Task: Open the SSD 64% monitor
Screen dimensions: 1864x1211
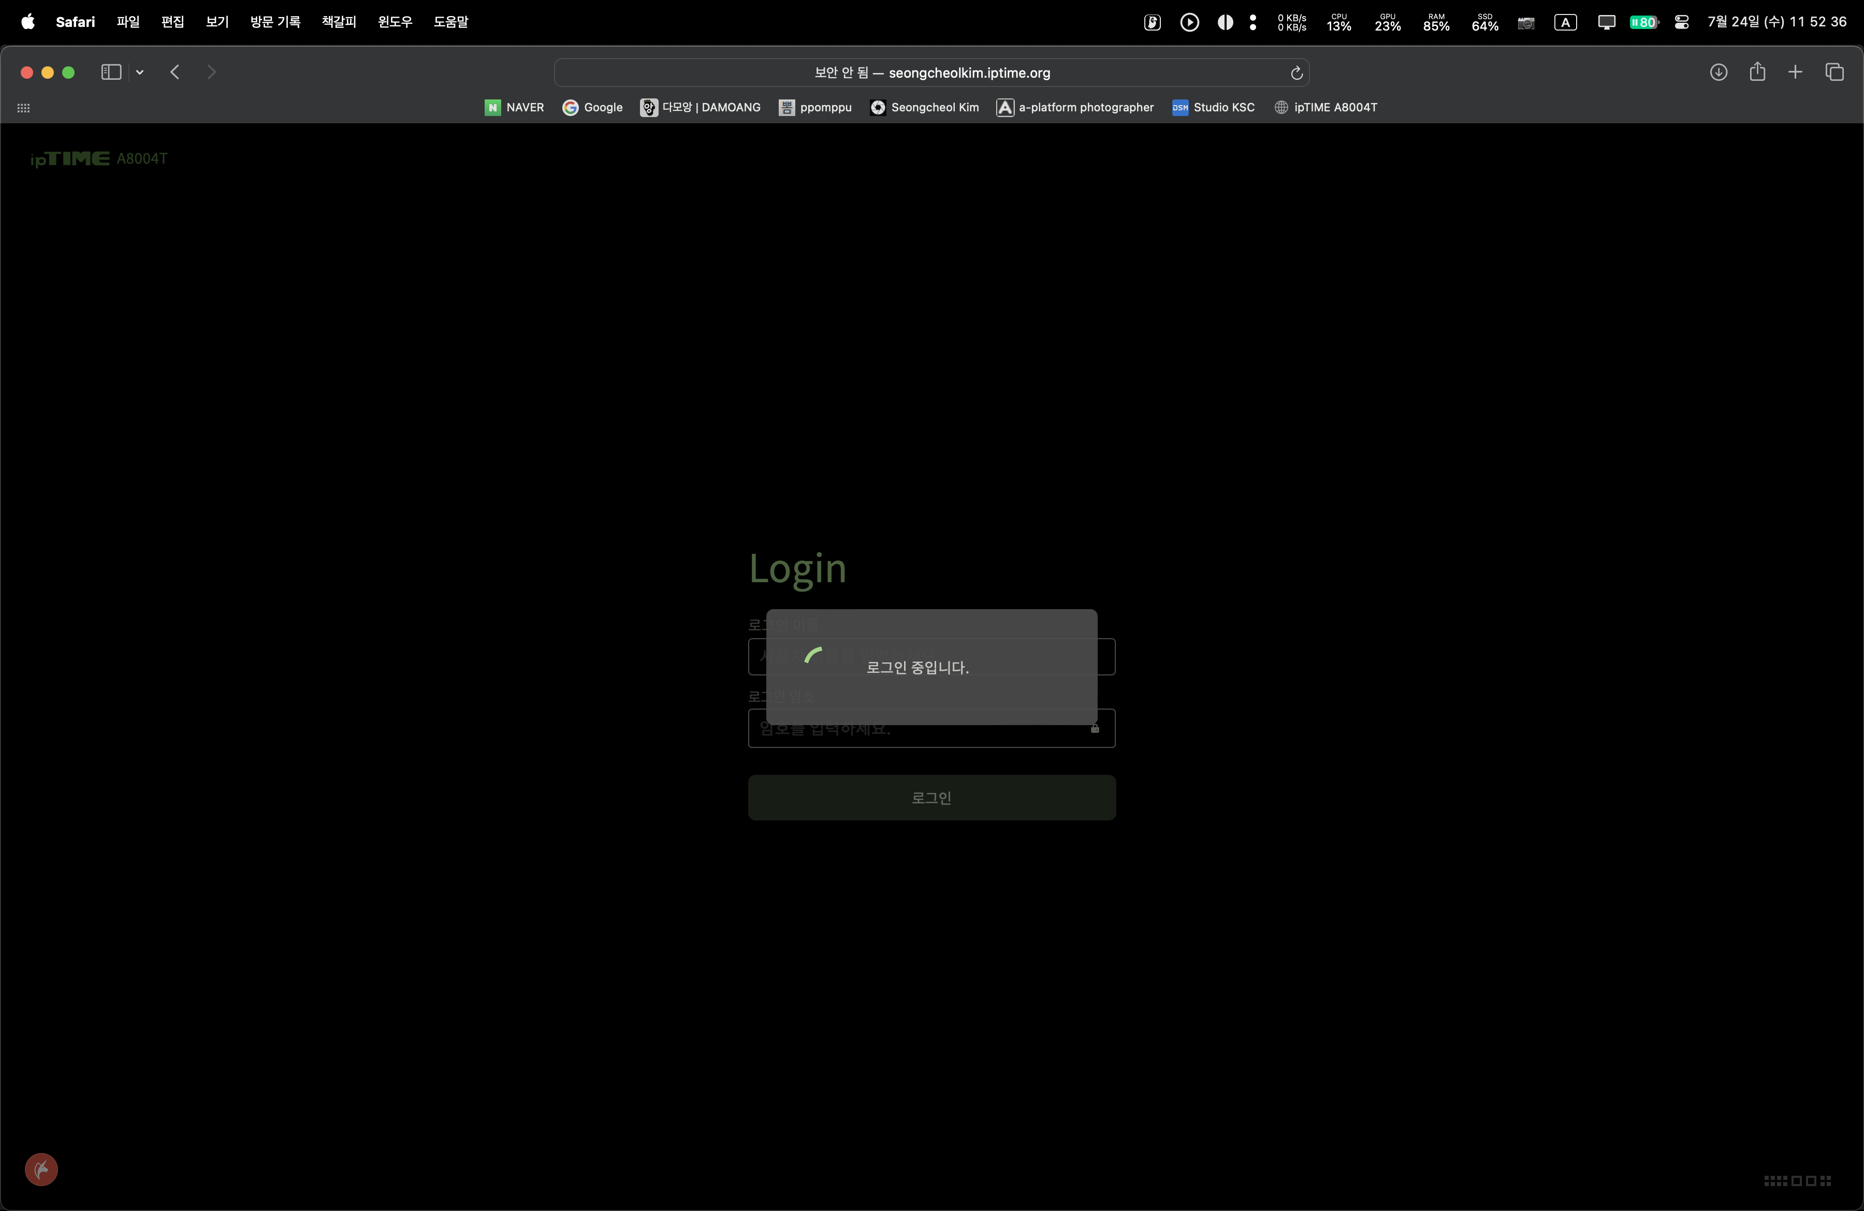Action: 1484,22
